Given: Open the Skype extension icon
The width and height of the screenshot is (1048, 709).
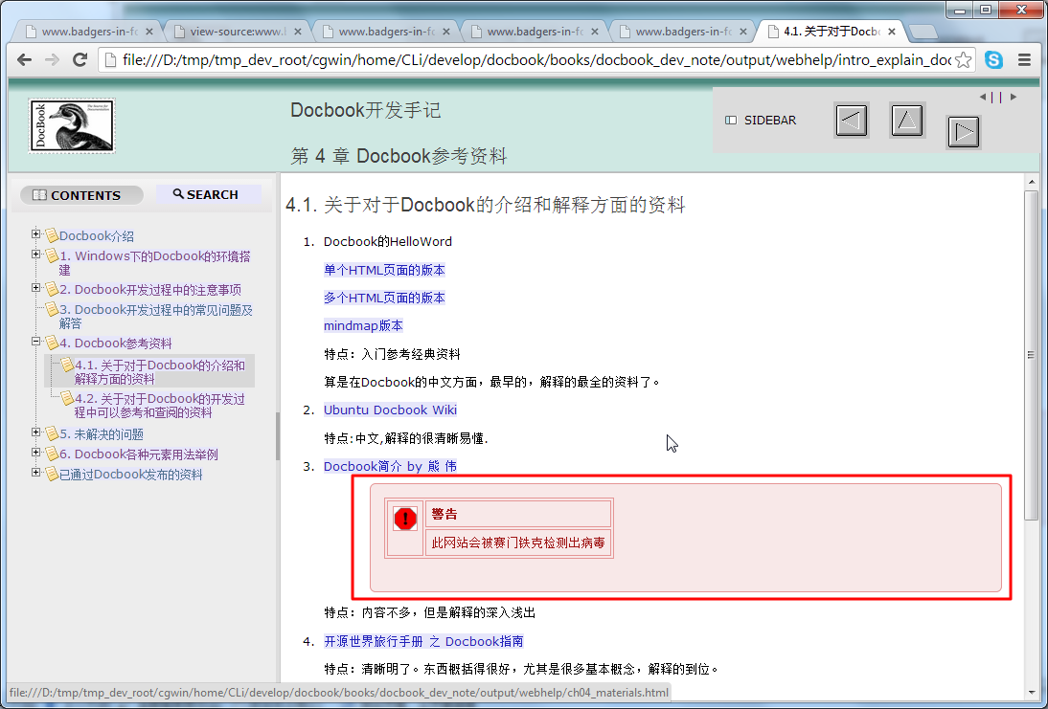Looking at the screenshot, I should pos(993,60).
